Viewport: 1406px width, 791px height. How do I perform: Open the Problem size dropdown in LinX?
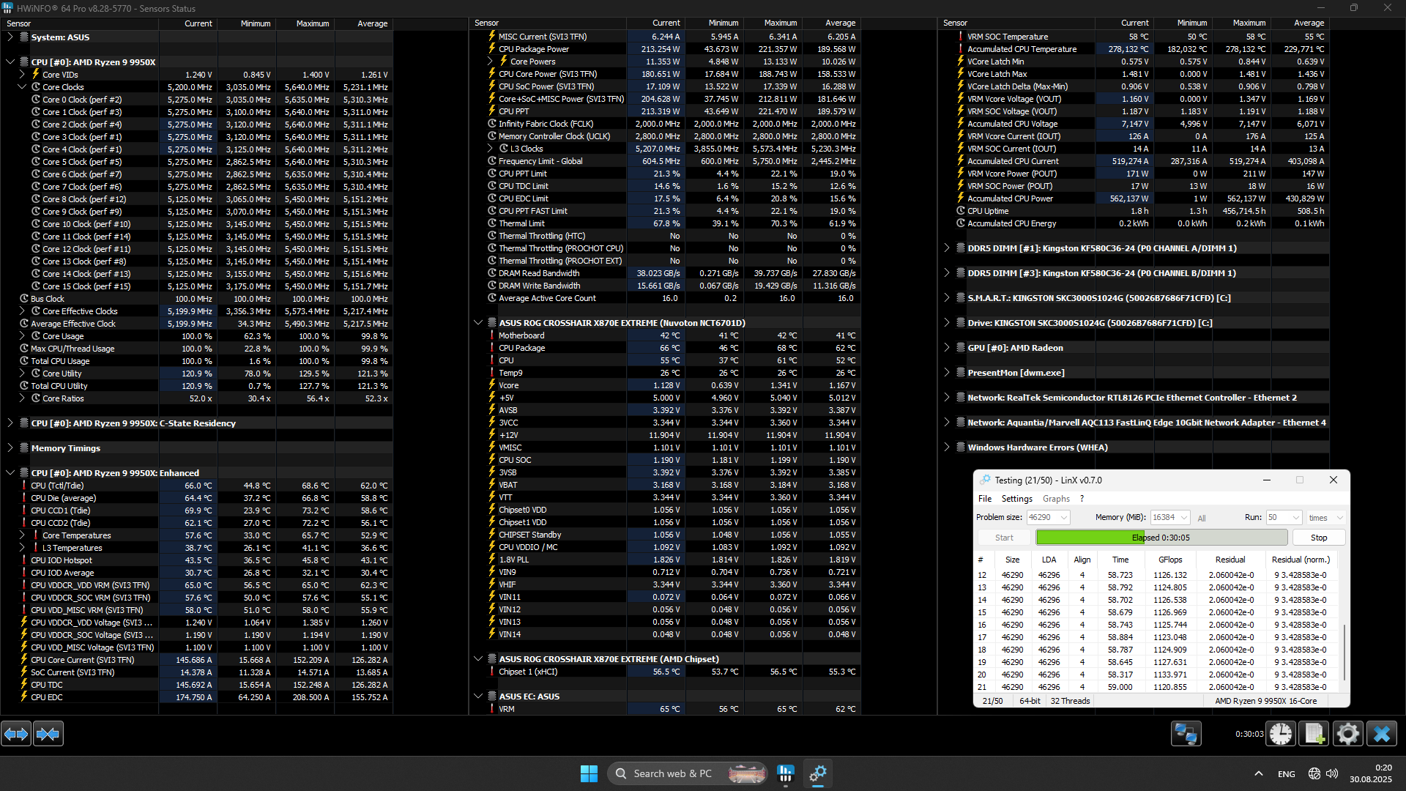[1064, 518]
